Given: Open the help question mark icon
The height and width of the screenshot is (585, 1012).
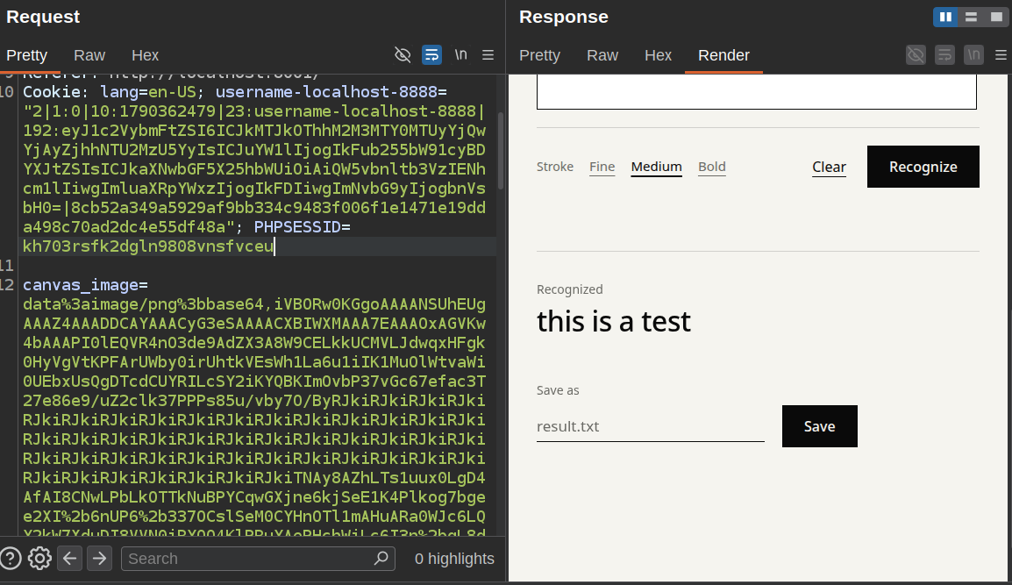Looking at the screenshot, I should click(x=11, y=559).
